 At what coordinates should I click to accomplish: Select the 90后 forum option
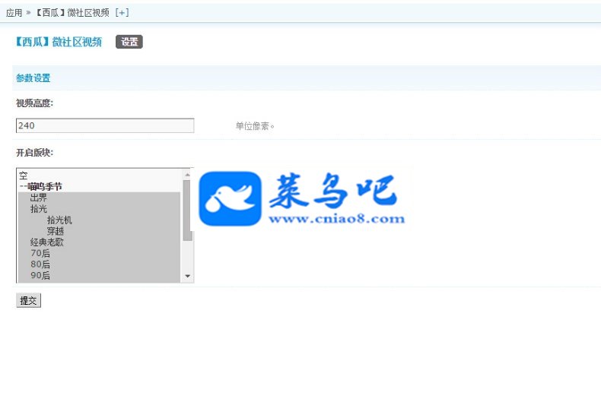click(x=99, y=275)
